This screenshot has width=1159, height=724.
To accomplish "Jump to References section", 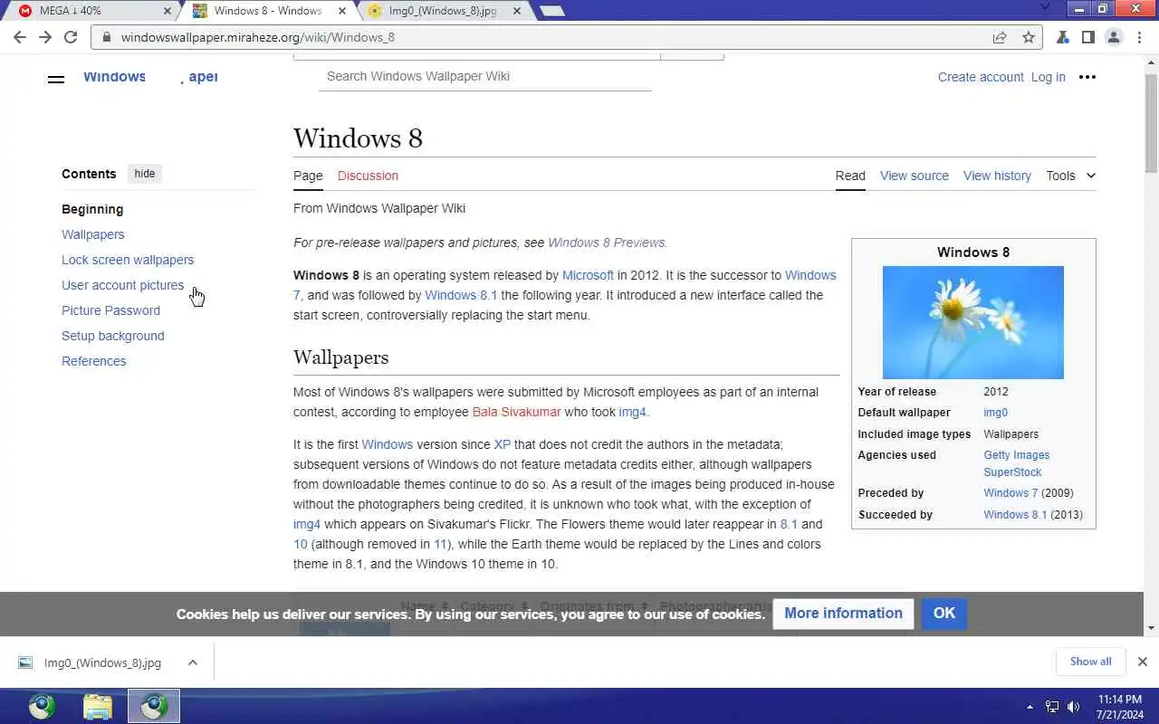I will (94, 361).
